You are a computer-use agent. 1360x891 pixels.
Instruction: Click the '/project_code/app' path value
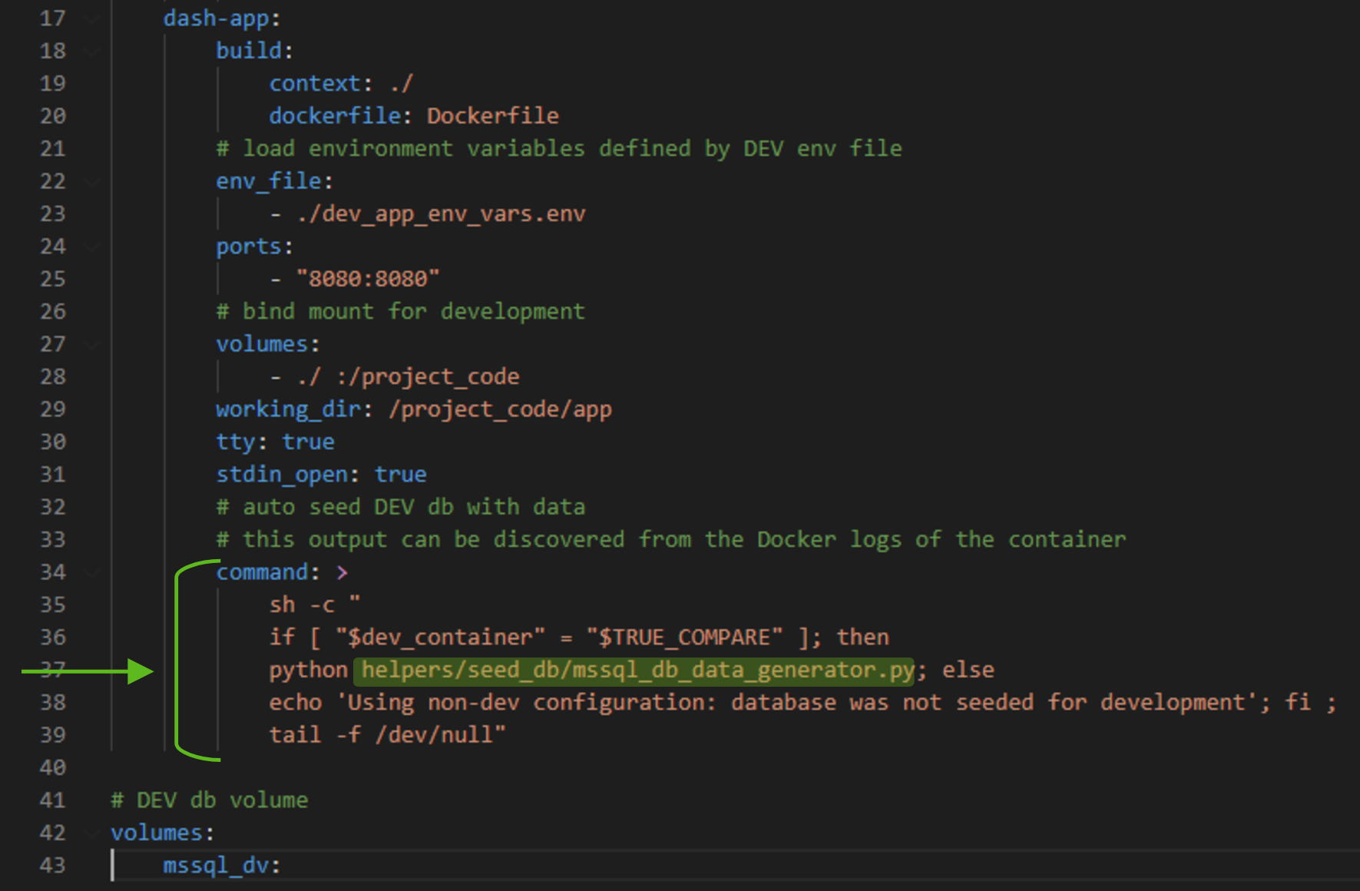501,409
